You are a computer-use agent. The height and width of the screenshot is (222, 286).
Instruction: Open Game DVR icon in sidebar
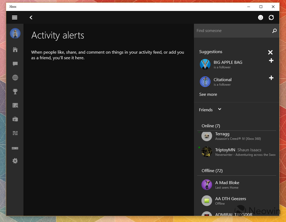[x=15, y=105]
